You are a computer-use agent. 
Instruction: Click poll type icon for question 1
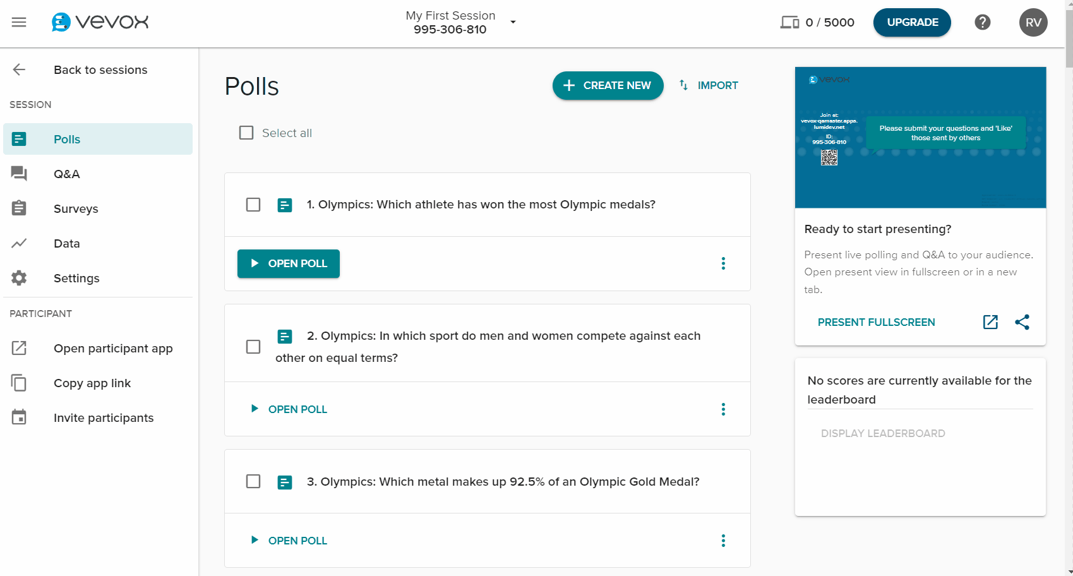coord(285,205)
